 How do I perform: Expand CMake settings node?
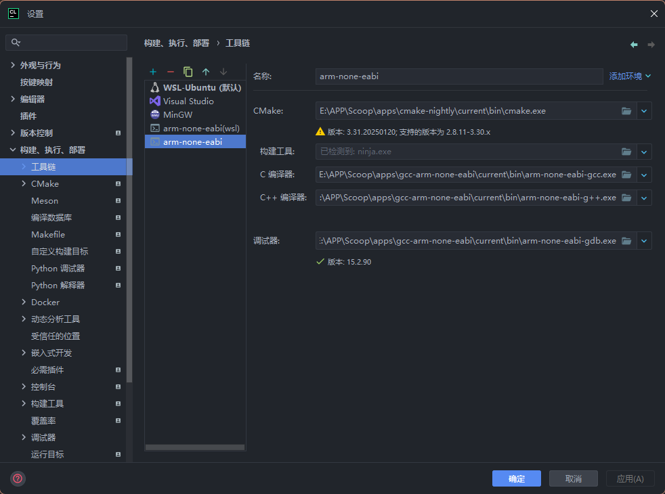[24, 184]
